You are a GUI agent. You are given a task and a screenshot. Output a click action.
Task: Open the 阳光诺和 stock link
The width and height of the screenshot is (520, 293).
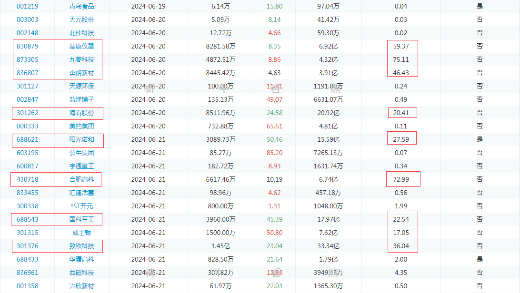[81, 139]
